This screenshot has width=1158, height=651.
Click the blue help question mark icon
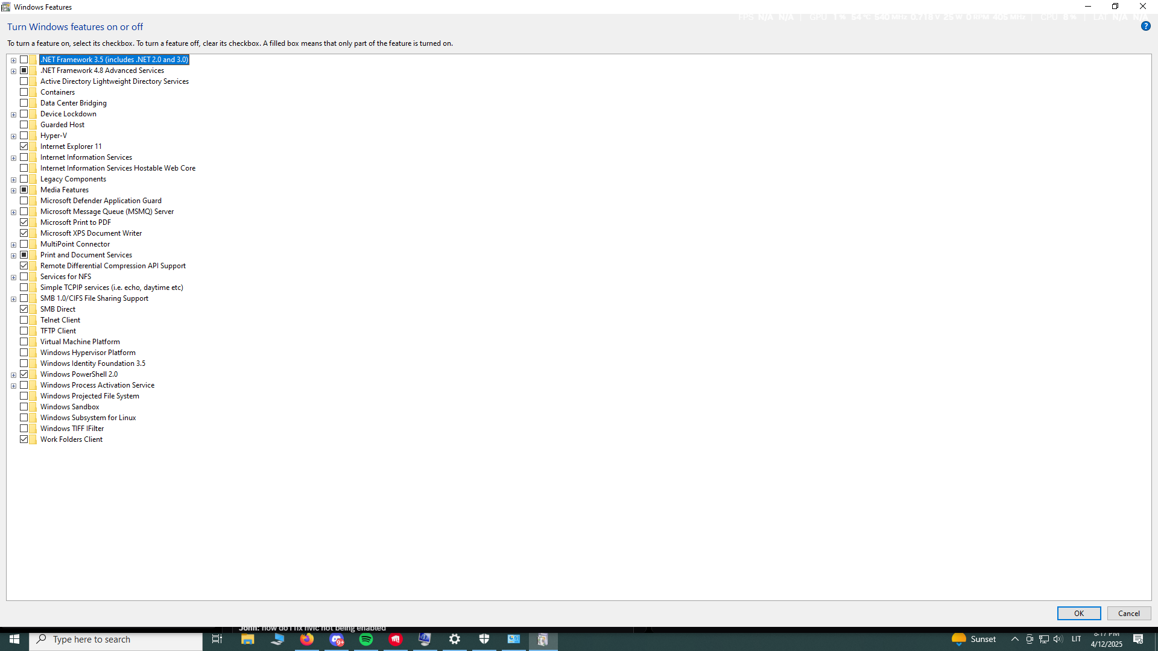point(1145,27)
